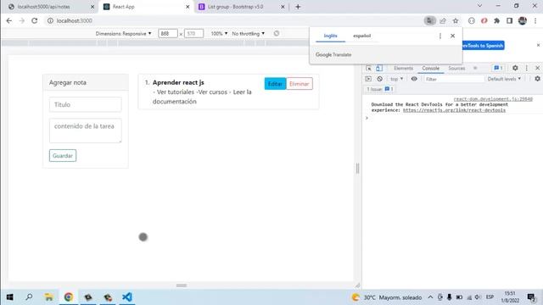Click the rotate device icon
The image size is (543, 305).
pyautogui.click(x=277, y=34)
